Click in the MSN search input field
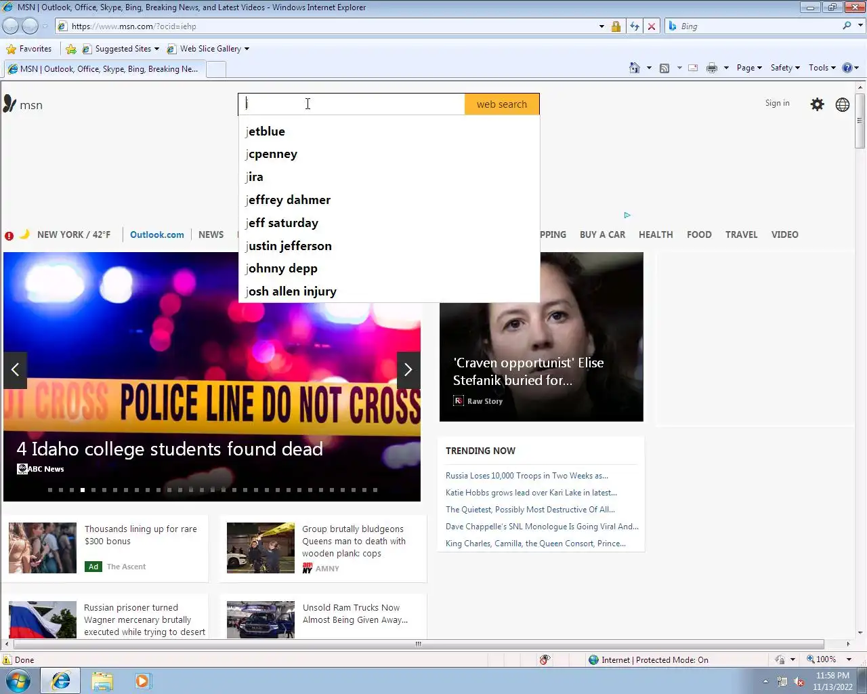 pyautogui.click(x=352, y=104)
